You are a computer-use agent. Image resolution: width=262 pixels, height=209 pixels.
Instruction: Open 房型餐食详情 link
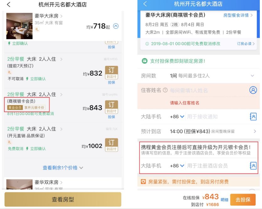pos(238,15)
